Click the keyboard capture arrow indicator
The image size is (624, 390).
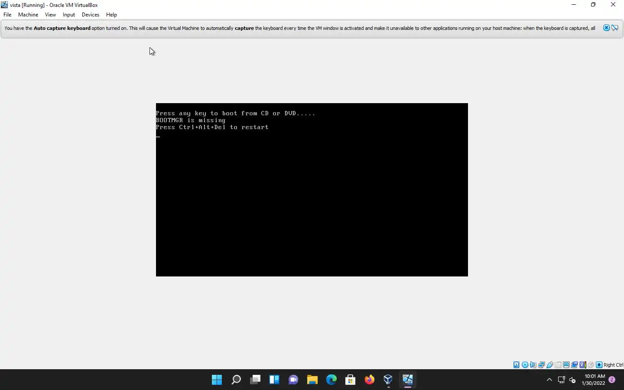pos(599,365)
